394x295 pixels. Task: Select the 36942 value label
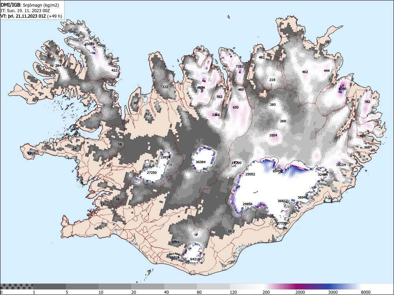(303, 197)
